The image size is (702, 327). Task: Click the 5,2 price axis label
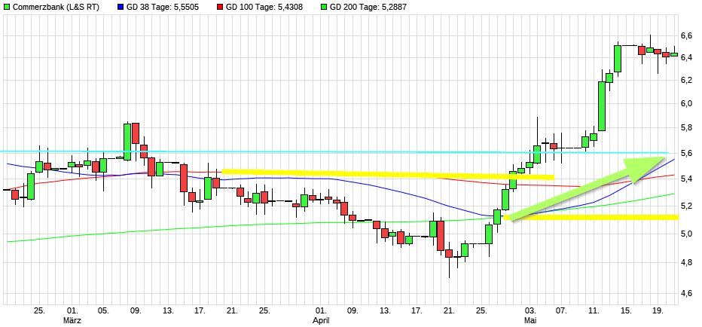click(688, 206)
